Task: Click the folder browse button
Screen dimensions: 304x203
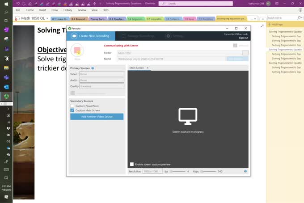Action: tap(245, 53)
